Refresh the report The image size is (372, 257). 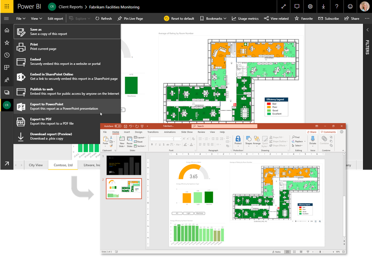[x=104, y=19]
